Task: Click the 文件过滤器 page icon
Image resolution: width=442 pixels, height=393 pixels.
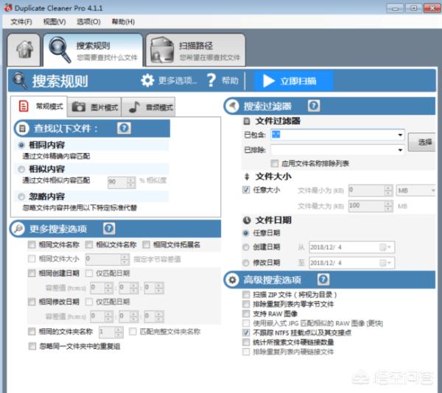Action: point(247,121)
